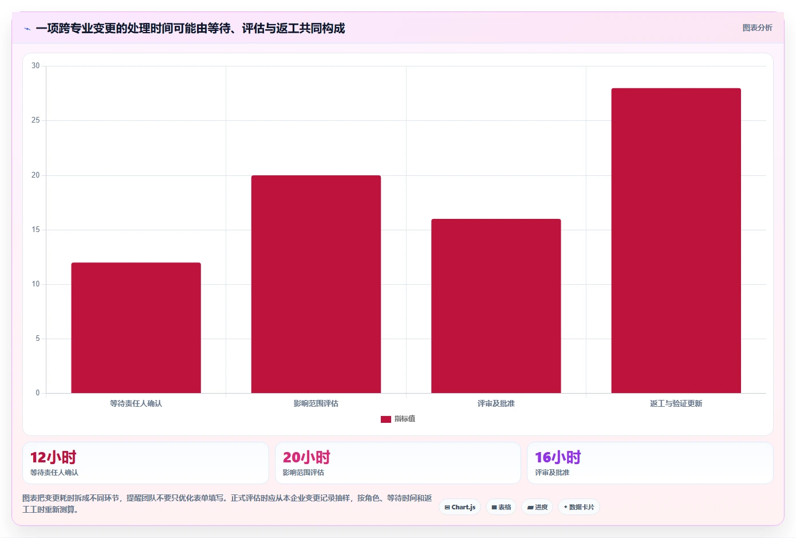Click the x-axis label 评审及批准

(x=496, y=403)
